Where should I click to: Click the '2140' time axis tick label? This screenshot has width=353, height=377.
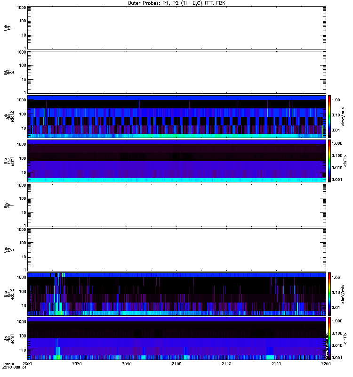pyautogui.click(x=276, y=364)
